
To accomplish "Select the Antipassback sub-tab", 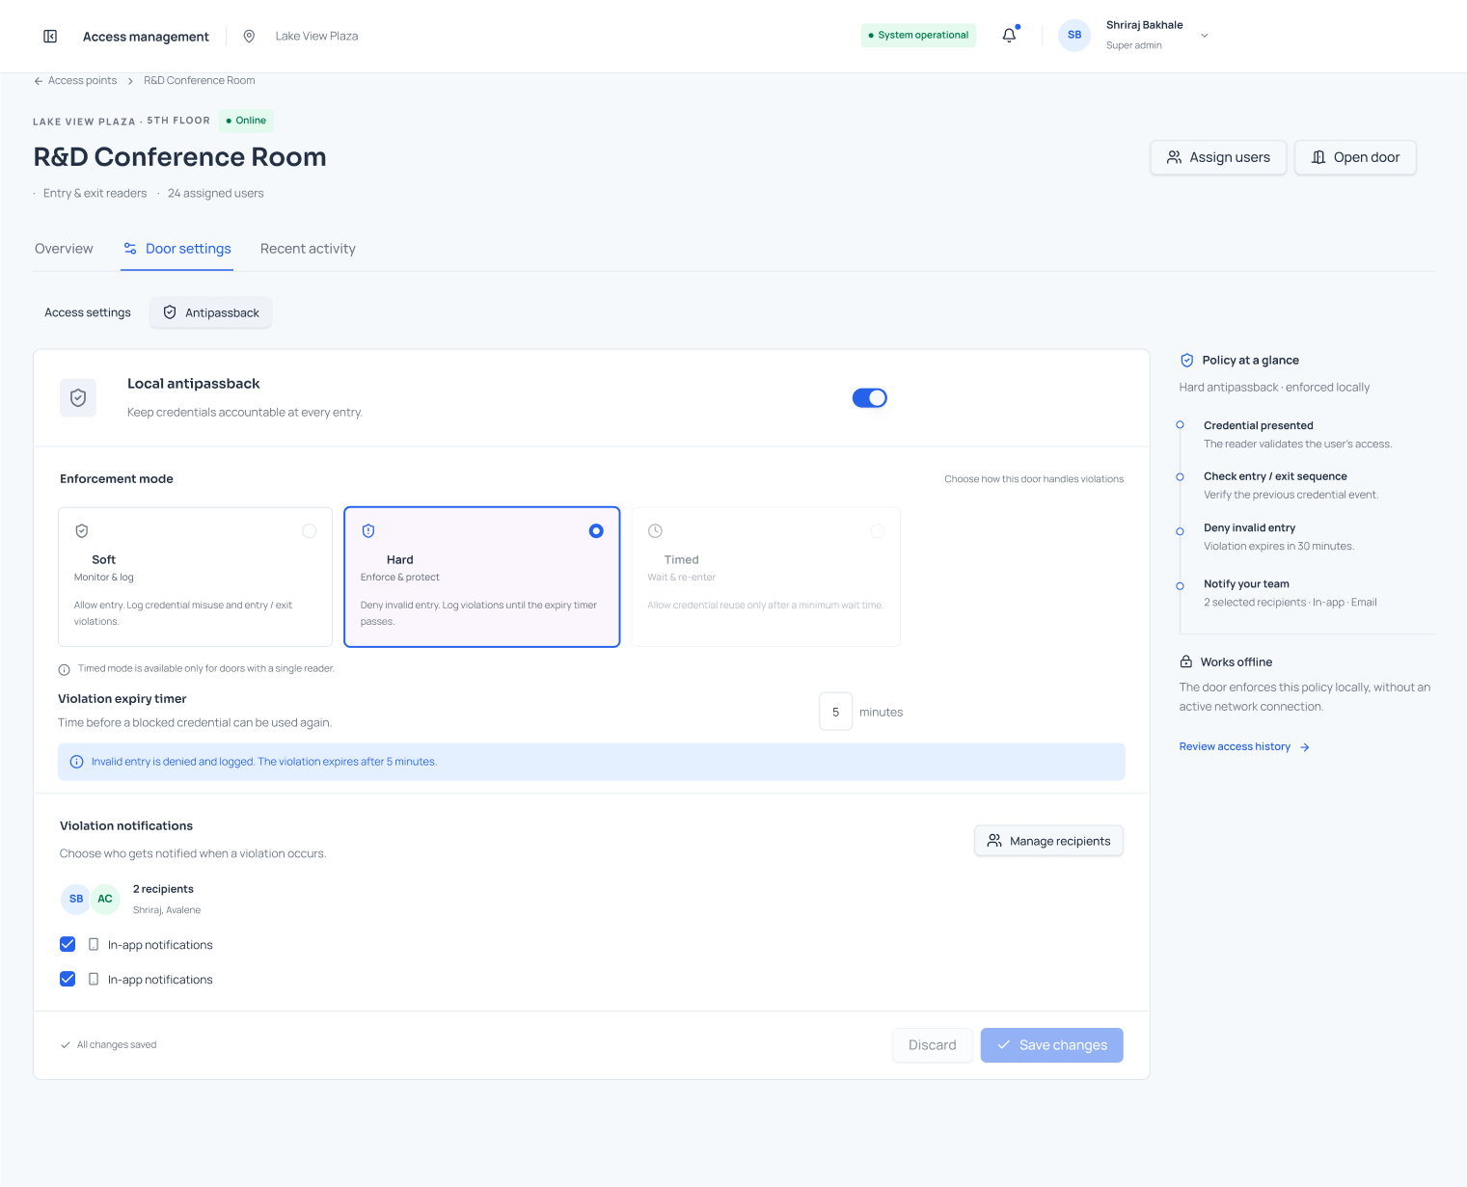I will pos(211,312).
